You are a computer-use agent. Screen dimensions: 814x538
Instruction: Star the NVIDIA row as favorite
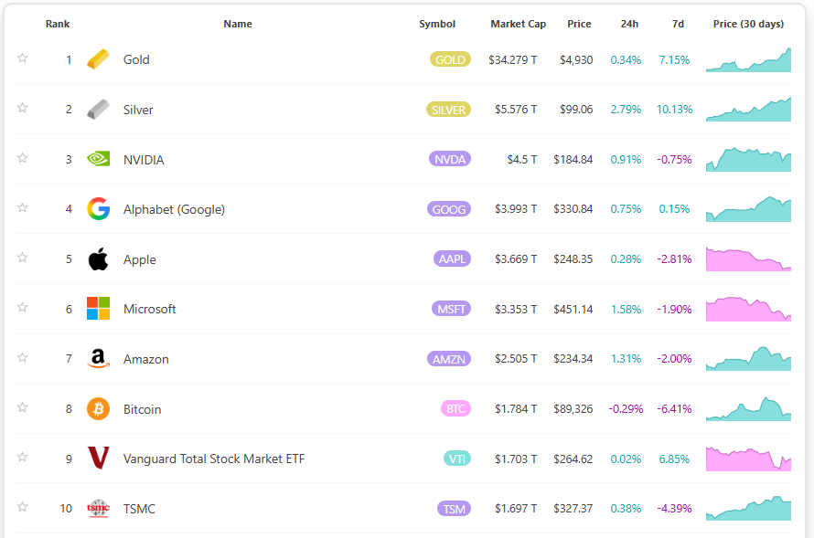click(x=22, y=158)
